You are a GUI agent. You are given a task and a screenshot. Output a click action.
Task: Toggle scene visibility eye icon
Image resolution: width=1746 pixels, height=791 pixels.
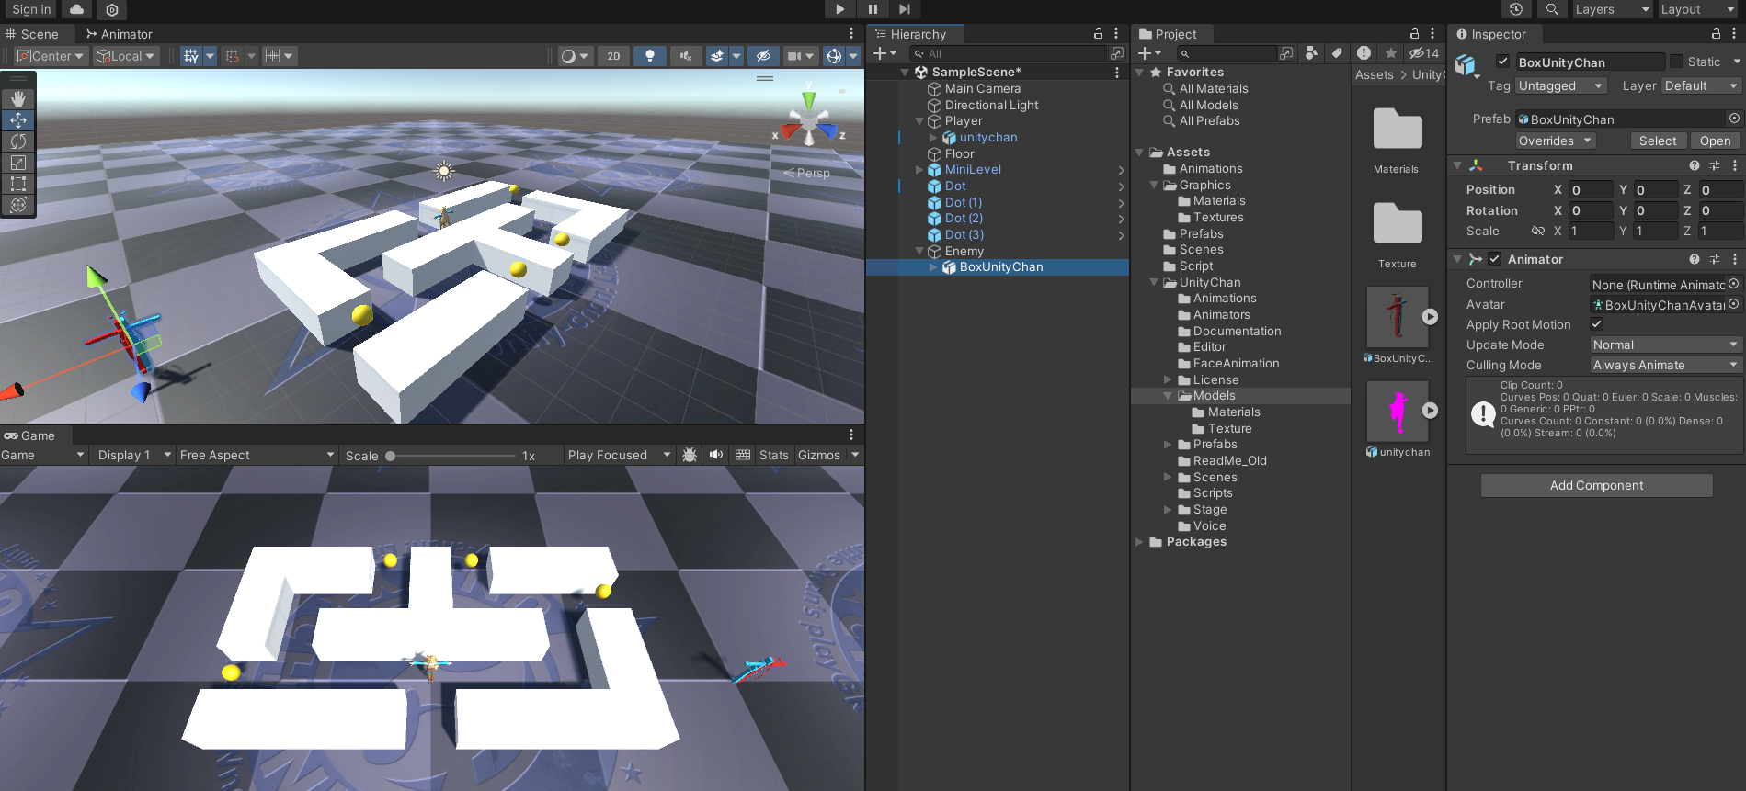tap(763, 56)
